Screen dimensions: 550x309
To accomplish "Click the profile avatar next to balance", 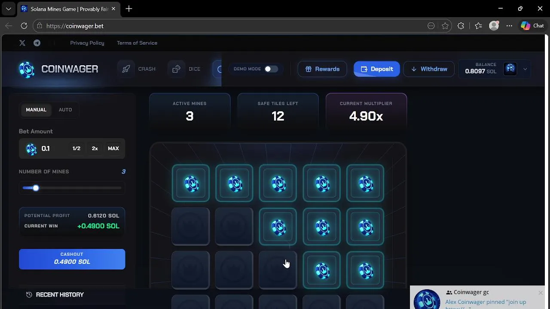I will [510, 69].
